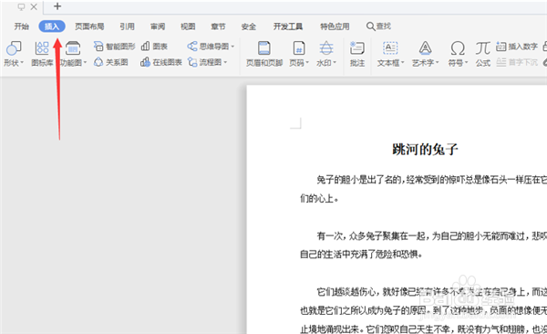Insert a smart graphic (智能图形)
Screen dimensions: 547x334
(115, 47)
